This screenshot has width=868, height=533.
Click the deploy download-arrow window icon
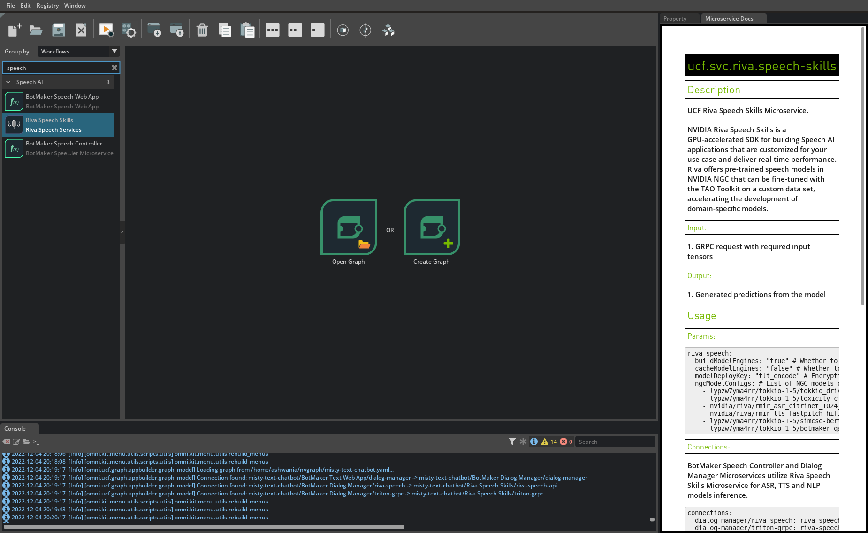click(154, 30)
